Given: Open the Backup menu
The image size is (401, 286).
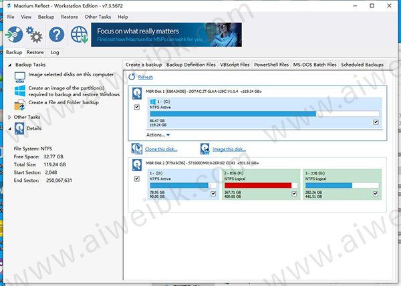Looking at the screenshot, I should [x=46, y=17].
